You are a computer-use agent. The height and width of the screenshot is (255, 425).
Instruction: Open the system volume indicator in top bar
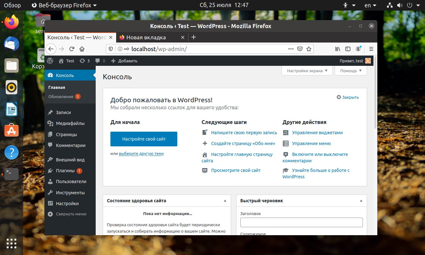tap(399, 5)
